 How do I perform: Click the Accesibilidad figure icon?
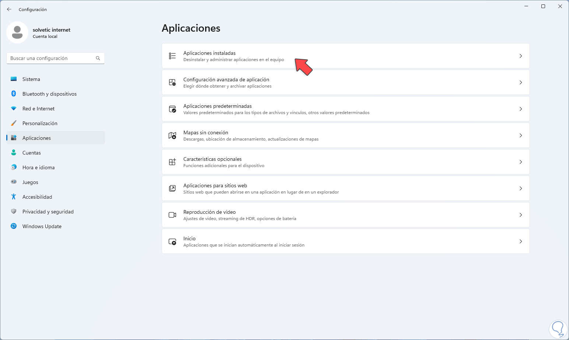point(14,197)
